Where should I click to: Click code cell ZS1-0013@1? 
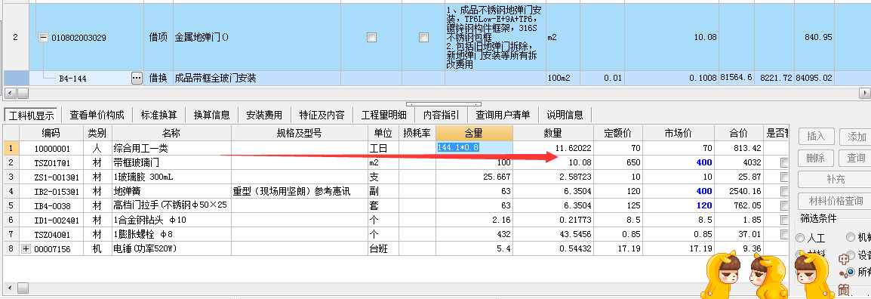[x=51, y=177]
